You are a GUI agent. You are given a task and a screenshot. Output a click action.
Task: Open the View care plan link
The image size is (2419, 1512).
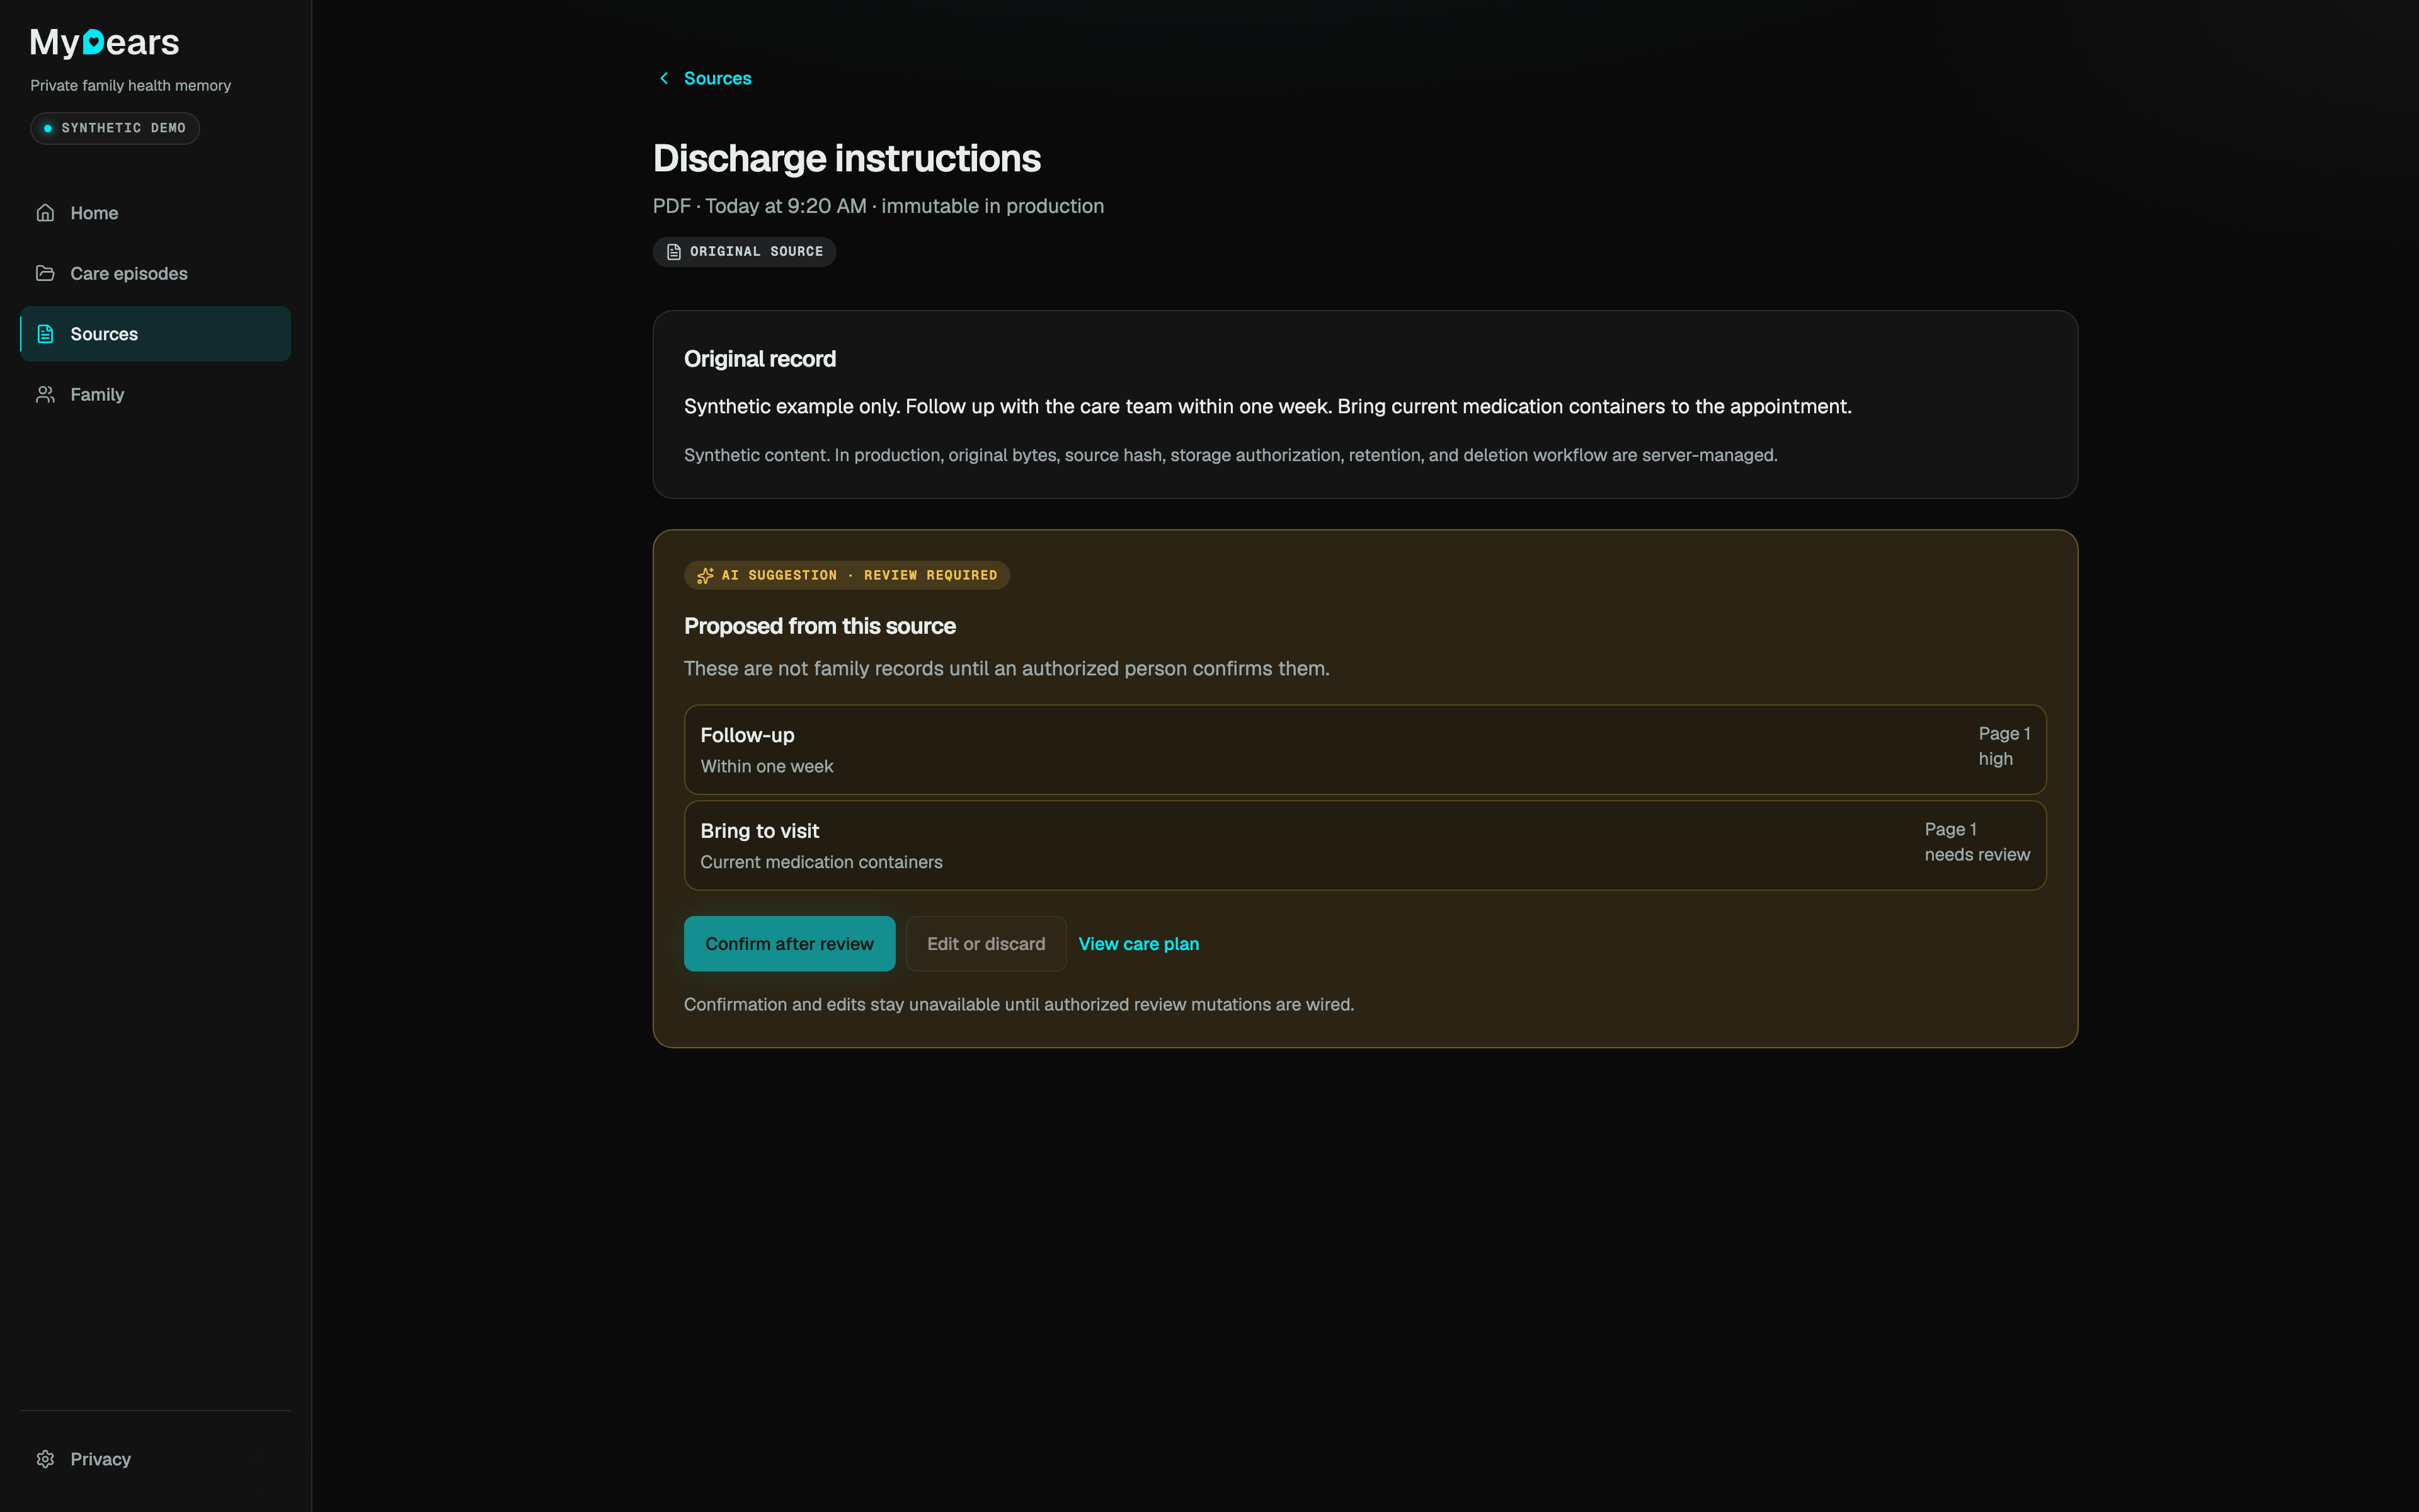pos(1138,943)
